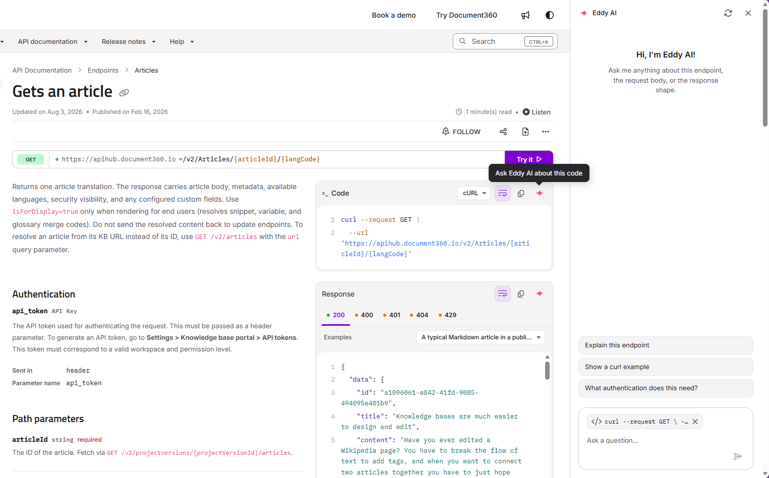The image size is (769, 478).
Task: Open the Articles breadcrumb
Action: click(146, 71)
